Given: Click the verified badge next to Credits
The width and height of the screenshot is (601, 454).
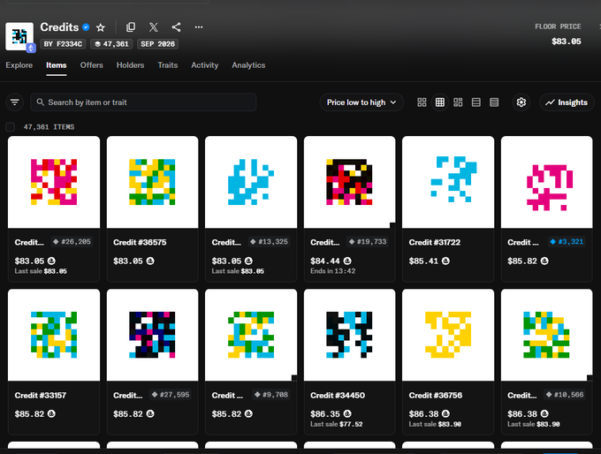Looking at the screenshot, I should coord(87,27).
